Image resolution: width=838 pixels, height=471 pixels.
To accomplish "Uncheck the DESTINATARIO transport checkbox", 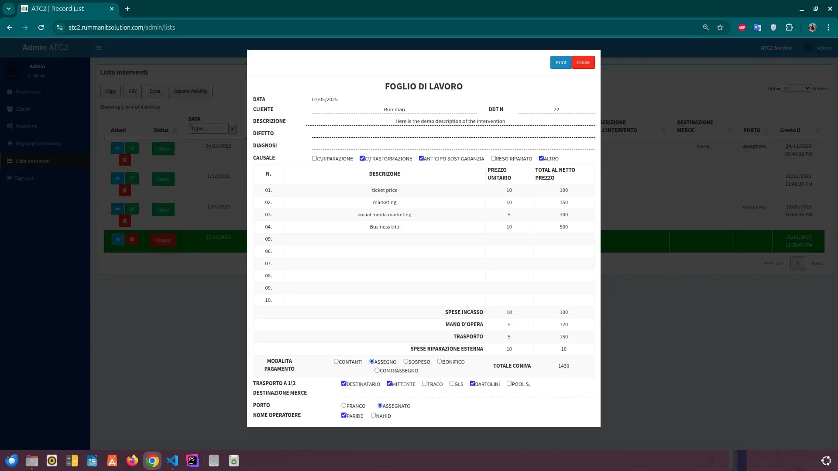I will click(x=343, y=384).
